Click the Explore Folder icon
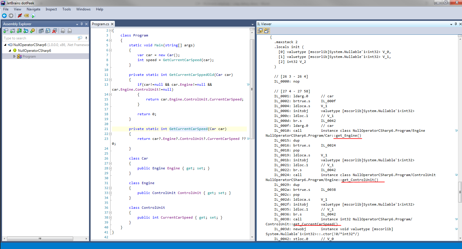 click(12, 31)
